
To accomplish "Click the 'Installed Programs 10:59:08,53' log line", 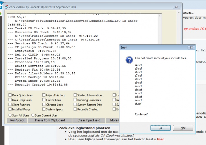I will [39, 58].
